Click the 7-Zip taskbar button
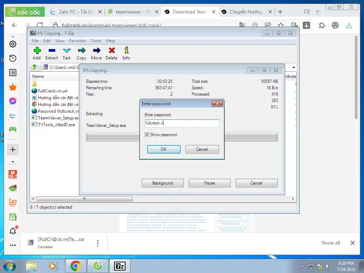 [x=120, y=266]
